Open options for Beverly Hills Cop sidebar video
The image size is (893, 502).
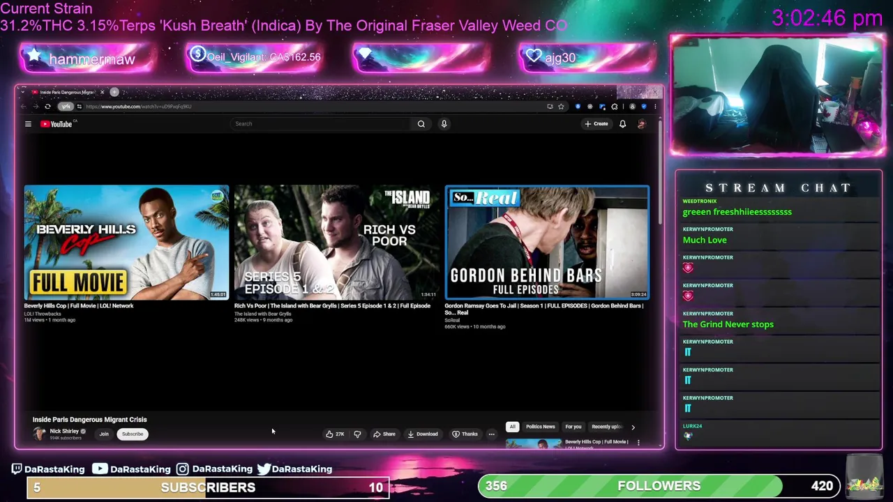[x=638, y=442]
